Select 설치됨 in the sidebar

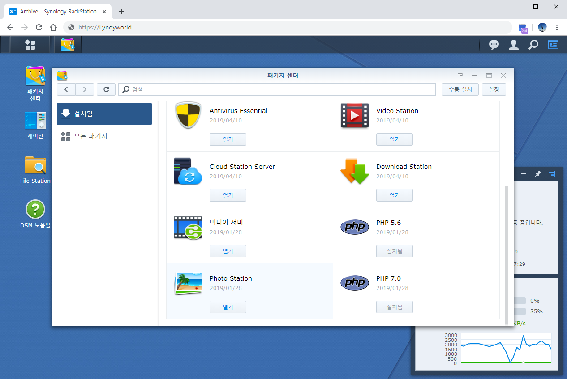(x=104, y=114)
